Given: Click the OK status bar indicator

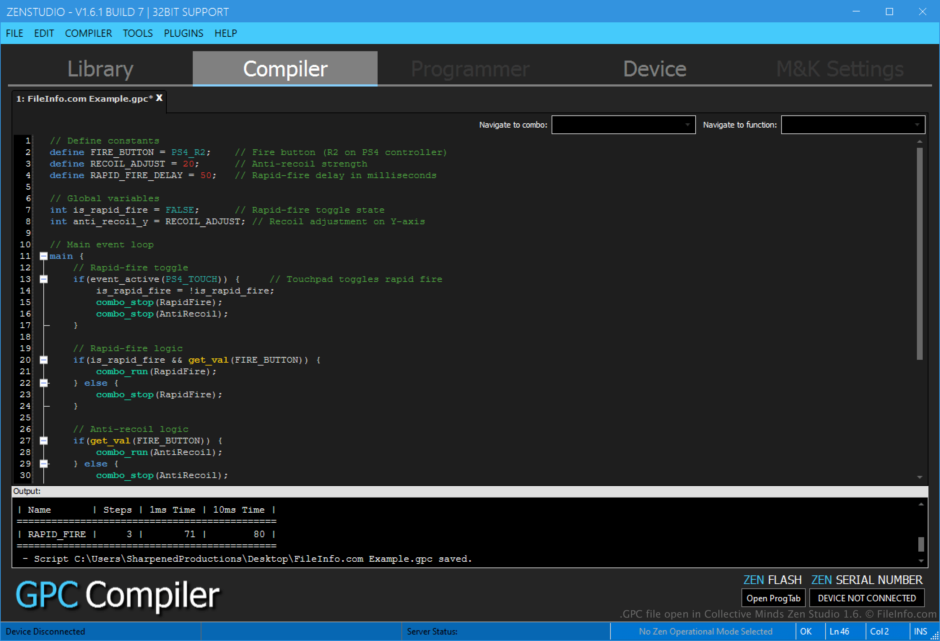Looking at the screenshot, I should coord(805,631).
